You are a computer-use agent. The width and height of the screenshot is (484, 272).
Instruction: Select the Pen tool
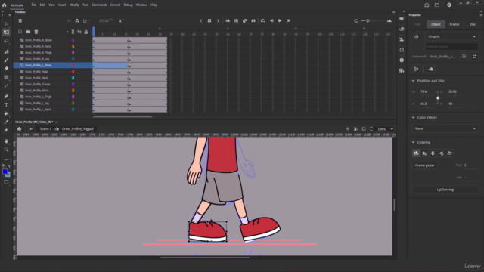coord(6,96)
